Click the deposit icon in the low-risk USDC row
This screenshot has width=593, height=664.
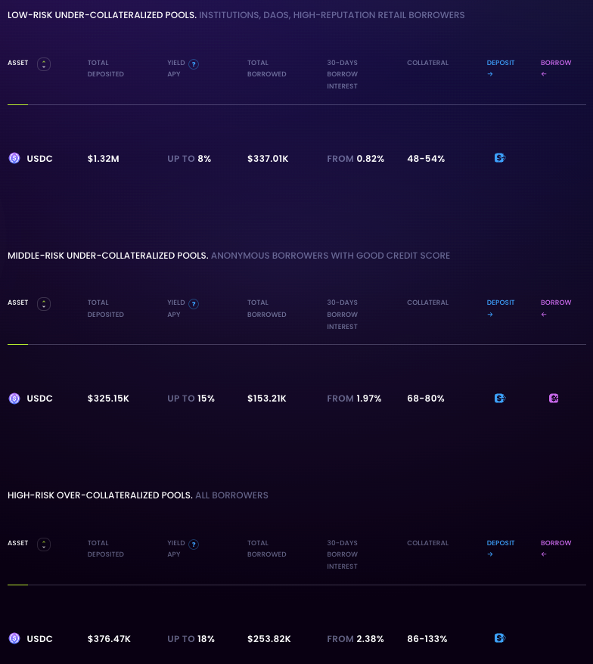point(499,158)
